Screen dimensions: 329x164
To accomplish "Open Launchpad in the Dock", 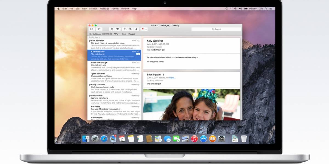I will [x=95, y=139].
